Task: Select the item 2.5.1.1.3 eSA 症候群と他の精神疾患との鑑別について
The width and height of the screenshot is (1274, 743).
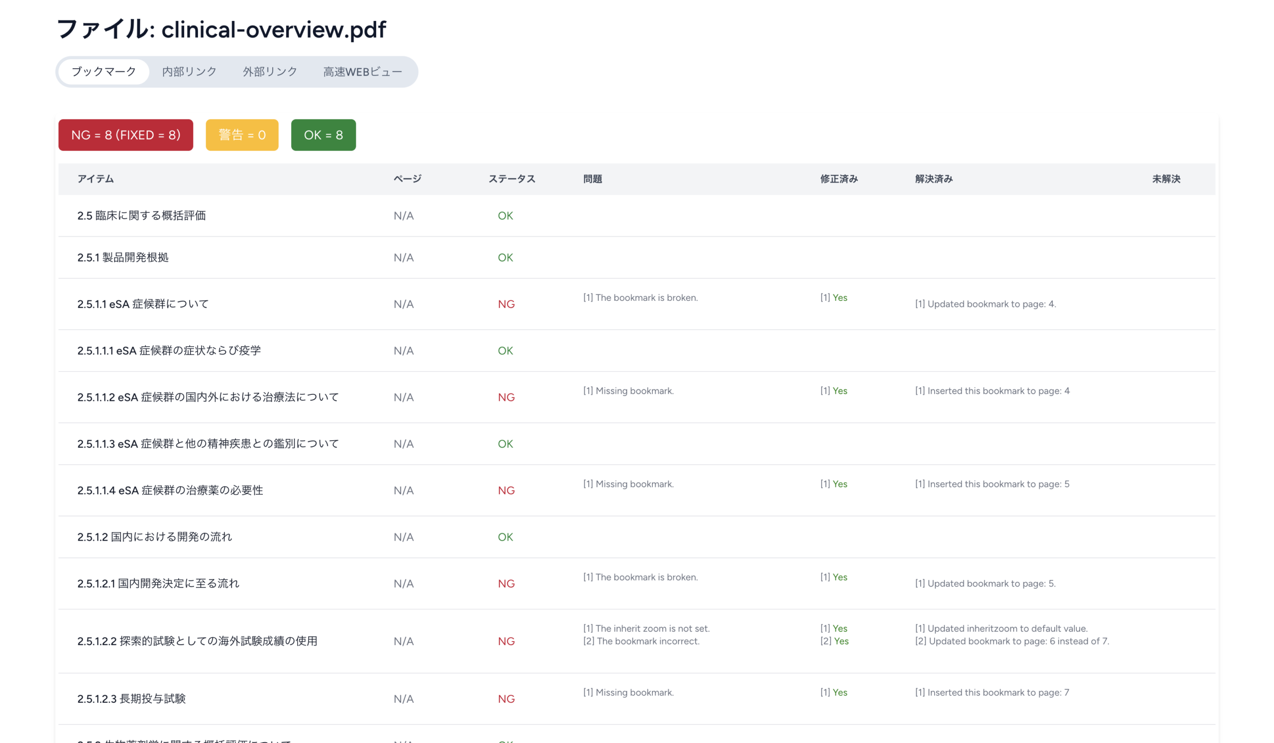Action: (208, 444)
